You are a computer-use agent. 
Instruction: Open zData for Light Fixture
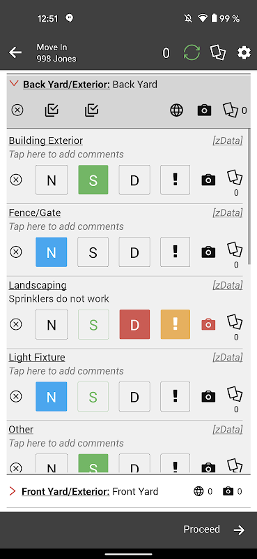[228, 357]
